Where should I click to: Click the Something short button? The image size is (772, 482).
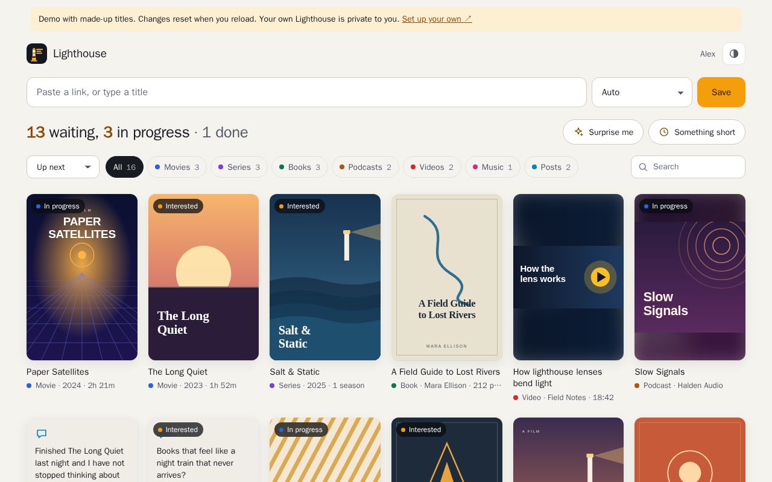697,132
